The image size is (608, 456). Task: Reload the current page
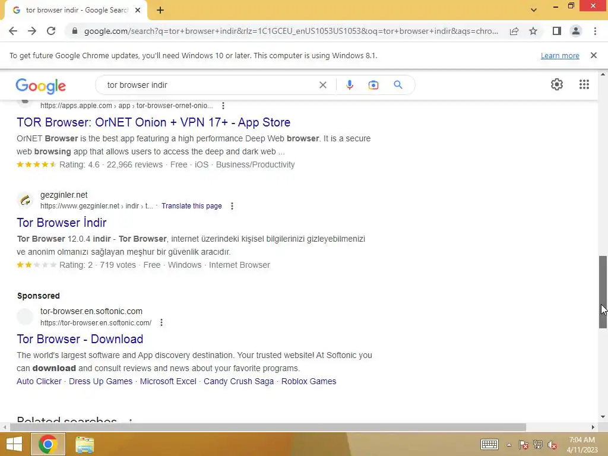(51, 31)
